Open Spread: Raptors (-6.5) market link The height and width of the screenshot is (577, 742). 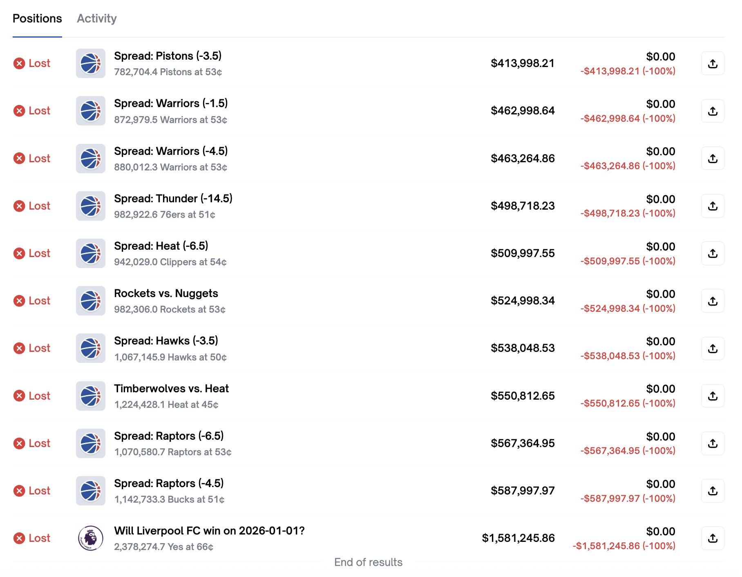[x=169, y=436]
